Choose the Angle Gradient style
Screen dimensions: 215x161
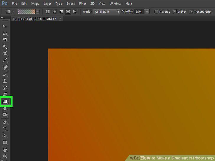61,11
